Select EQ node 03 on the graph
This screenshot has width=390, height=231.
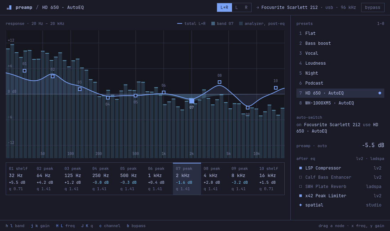pyautogui.click(x=80, y=89)
